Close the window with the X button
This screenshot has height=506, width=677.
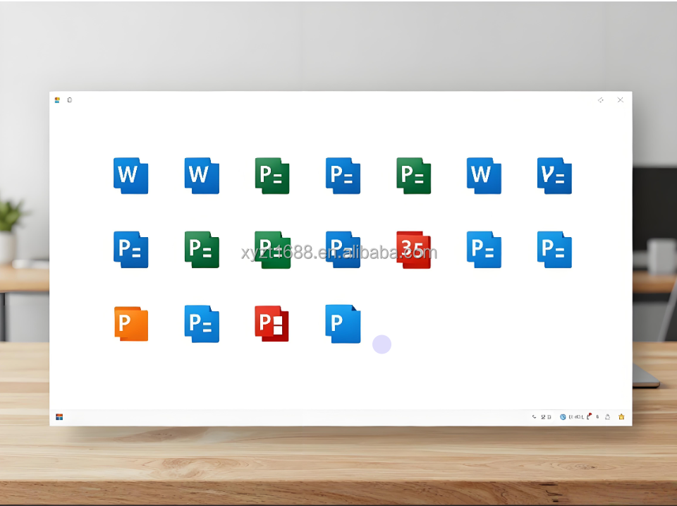[621, 100]
